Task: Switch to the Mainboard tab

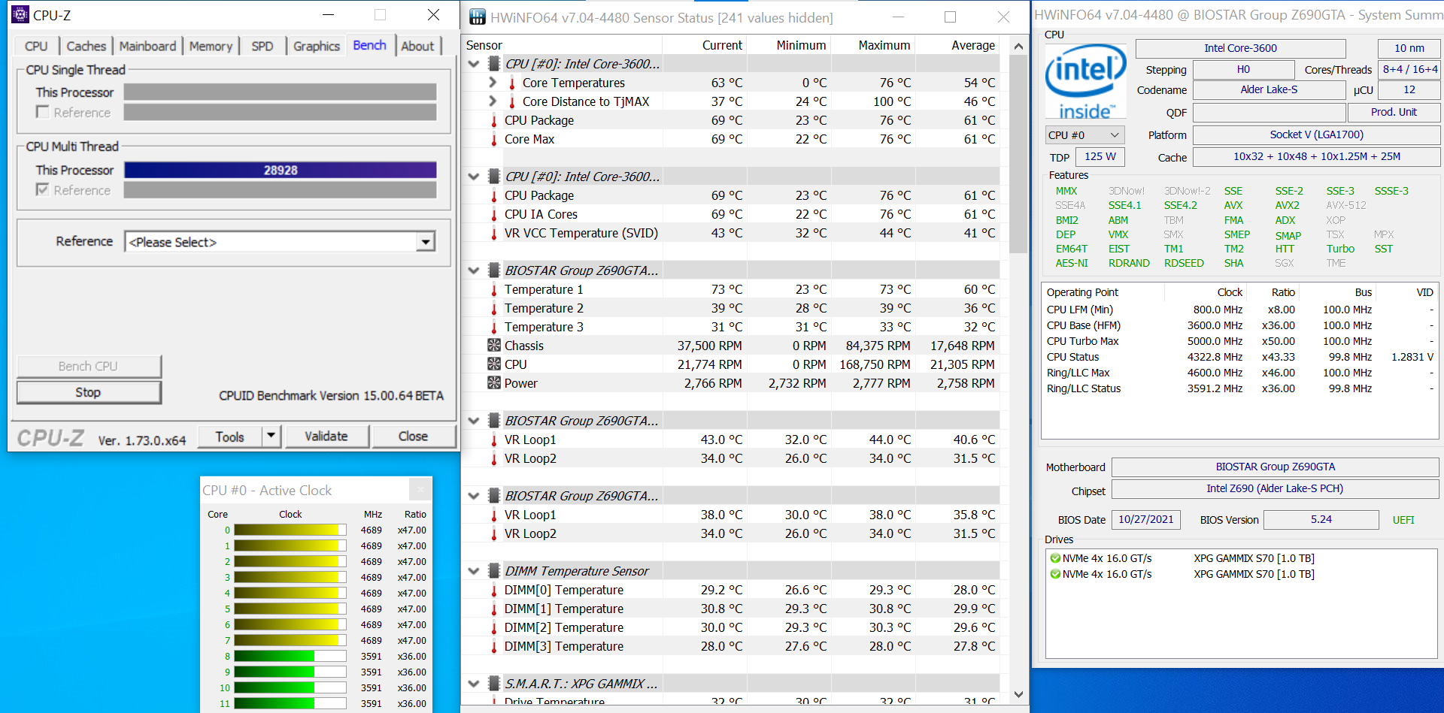Action: (x=147, y=46)
